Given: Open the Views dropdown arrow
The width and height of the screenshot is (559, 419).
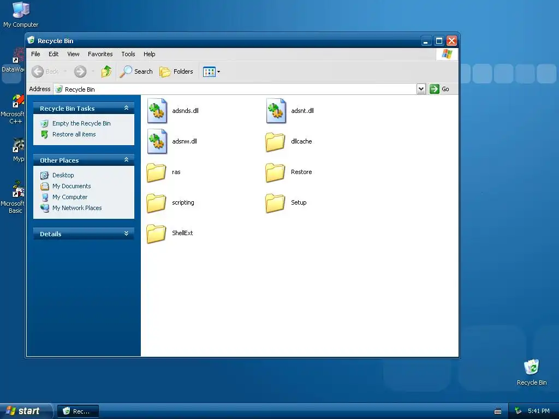Looking at the screenshot, I should click(x=218, y=71).
